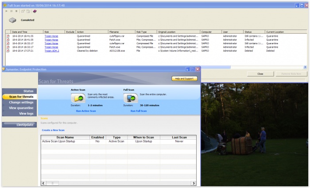This screenshot has width=310, height=188.
Task: Click the red X icon beside Trojan.ADH.2
Action: coord(8,51)
